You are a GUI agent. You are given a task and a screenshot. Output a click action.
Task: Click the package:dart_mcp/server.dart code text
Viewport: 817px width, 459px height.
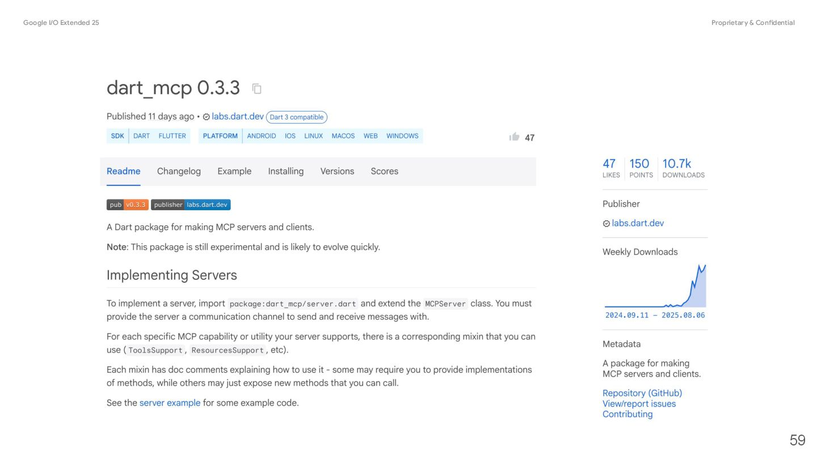[293, 304]
